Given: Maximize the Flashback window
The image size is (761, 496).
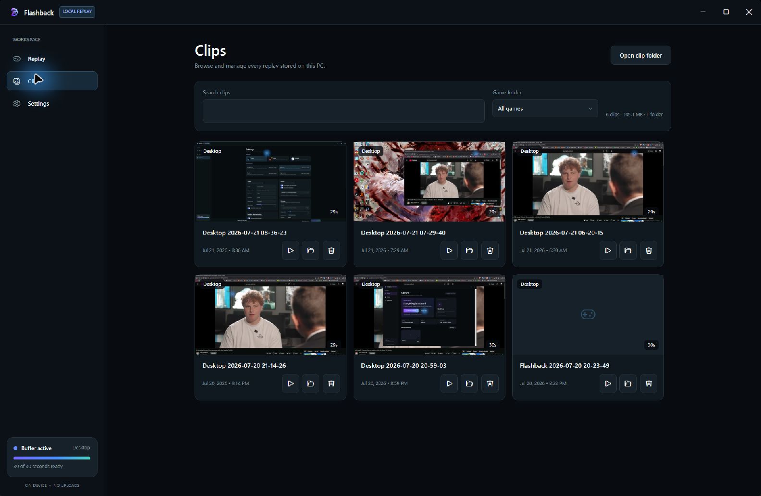Looking at the screenshot, I should click(x=726, y=12).
